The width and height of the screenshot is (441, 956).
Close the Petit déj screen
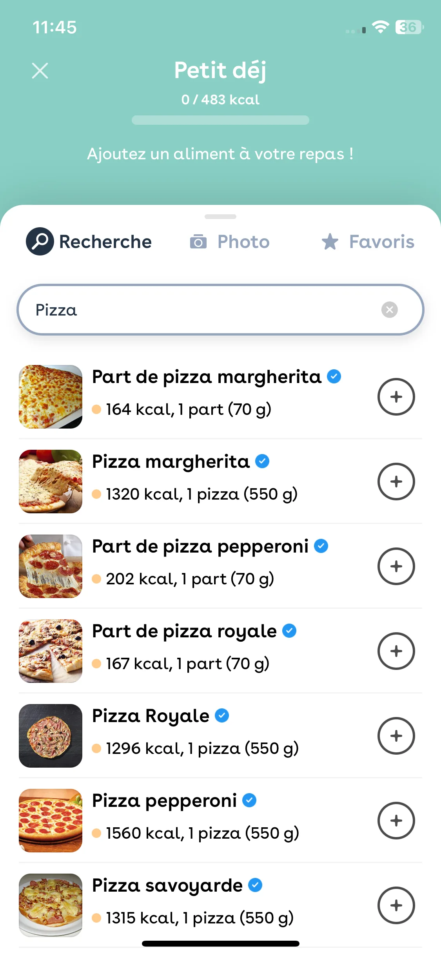click(40, 71)
